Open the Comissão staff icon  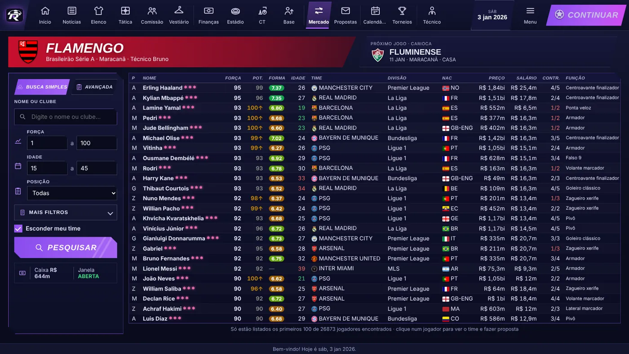coord(152,11)
